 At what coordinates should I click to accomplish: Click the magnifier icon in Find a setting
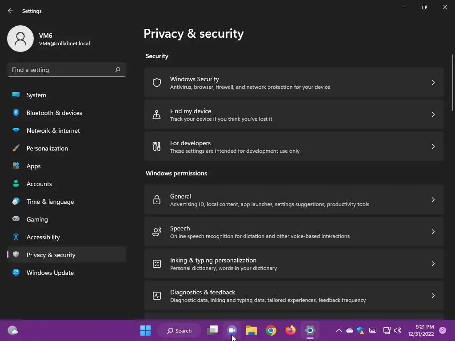click(117, 70)
